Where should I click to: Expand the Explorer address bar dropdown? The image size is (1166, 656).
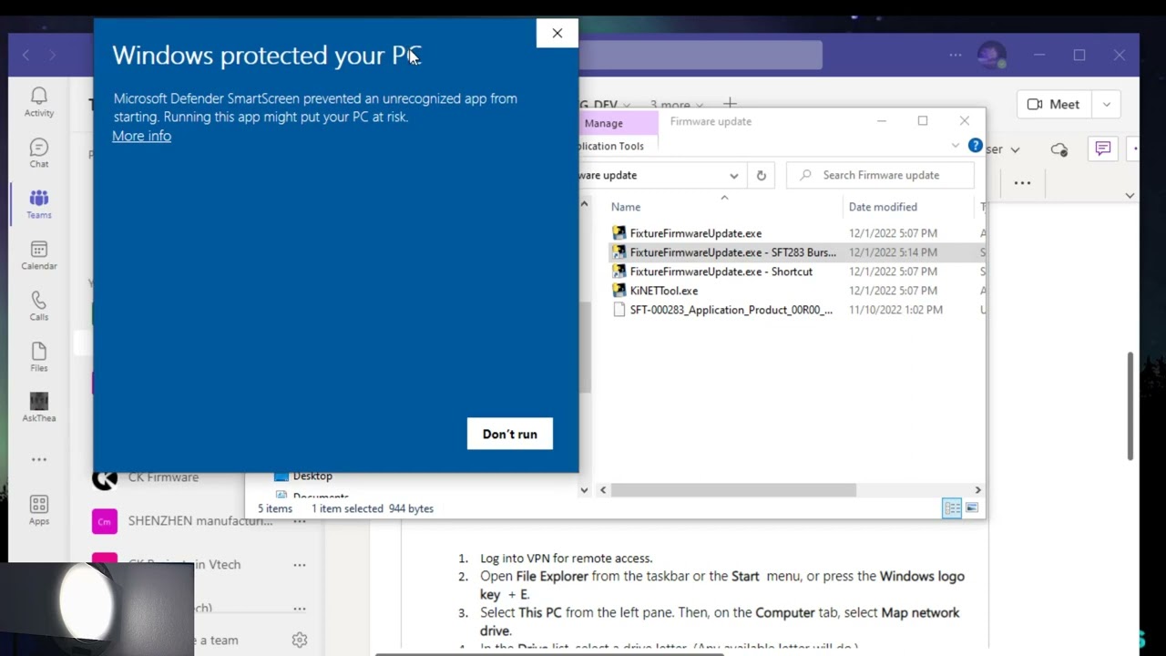[733, 175]
